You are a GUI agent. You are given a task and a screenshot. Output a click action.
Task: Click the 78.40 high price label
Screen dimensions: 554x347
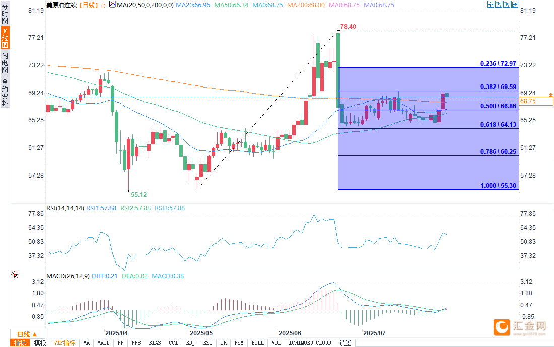point(348,27)
